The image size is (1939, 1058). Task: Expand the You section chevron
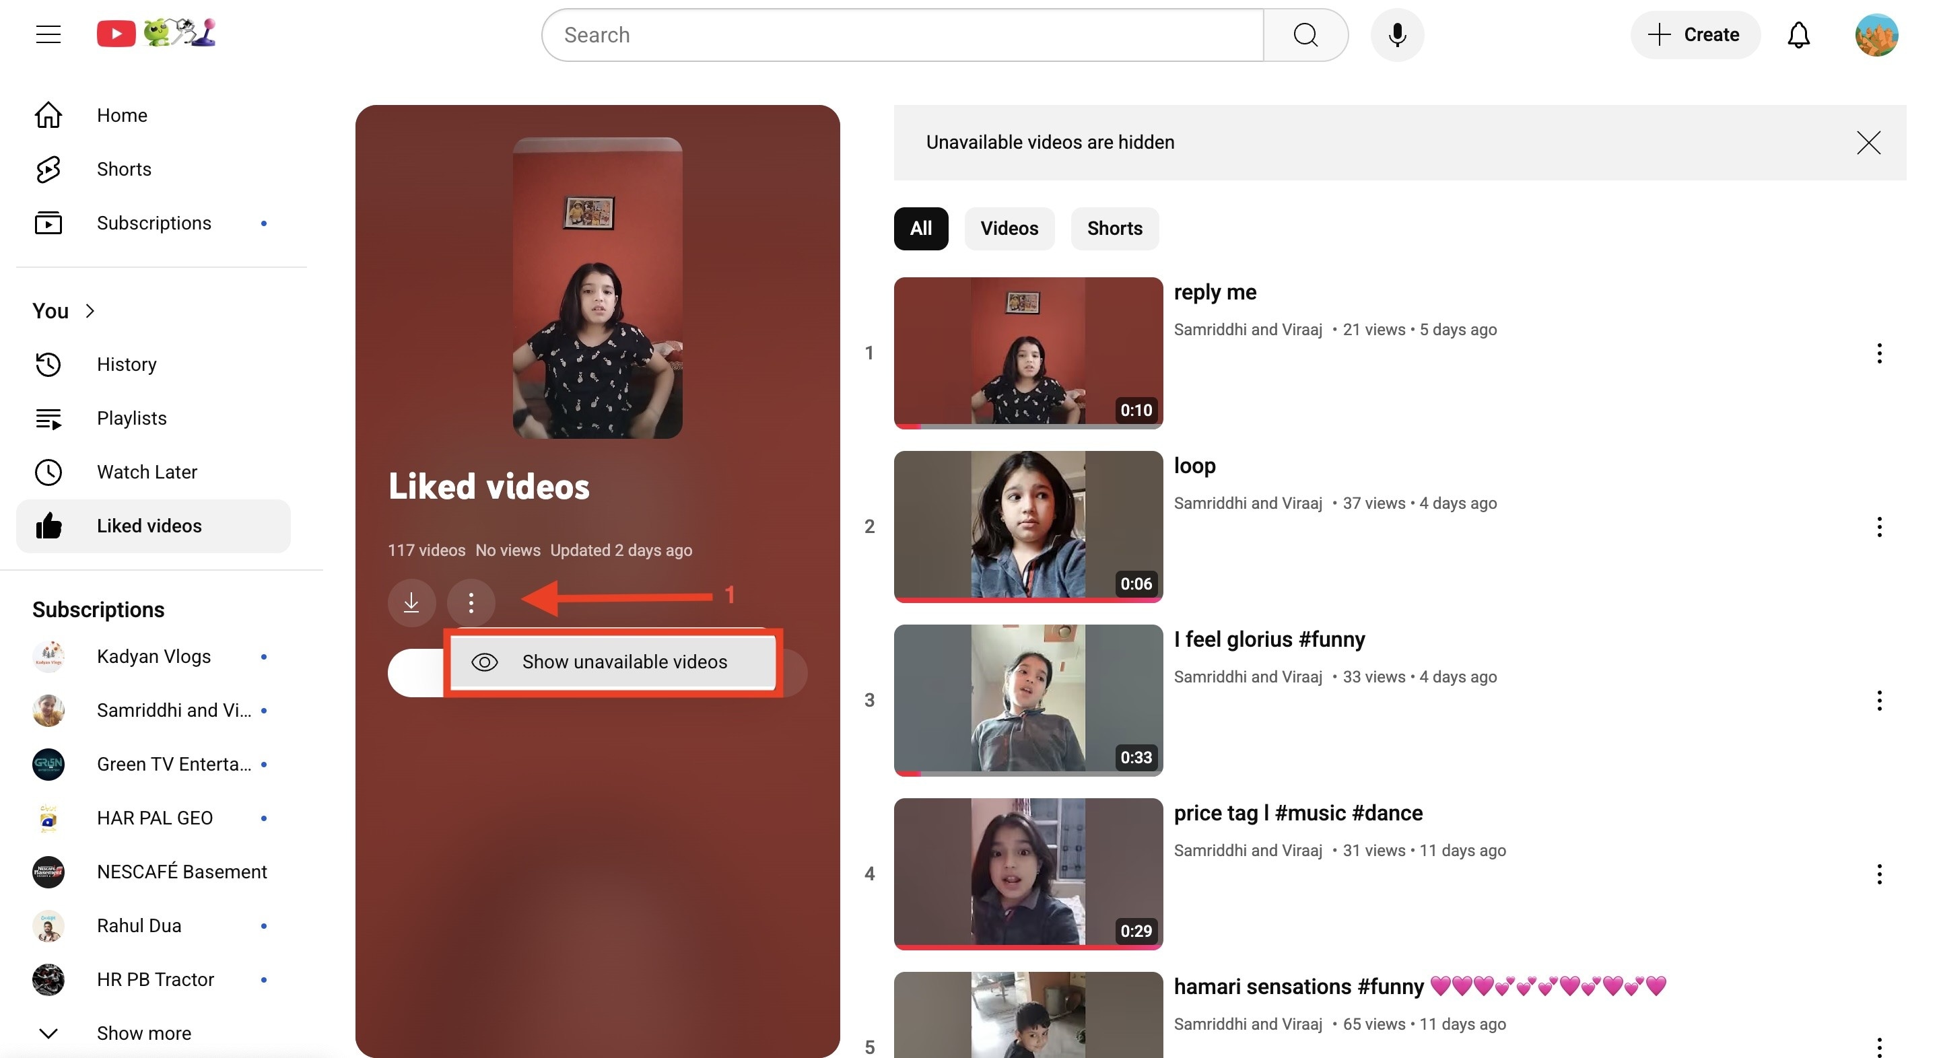click(x=90, y=311)
